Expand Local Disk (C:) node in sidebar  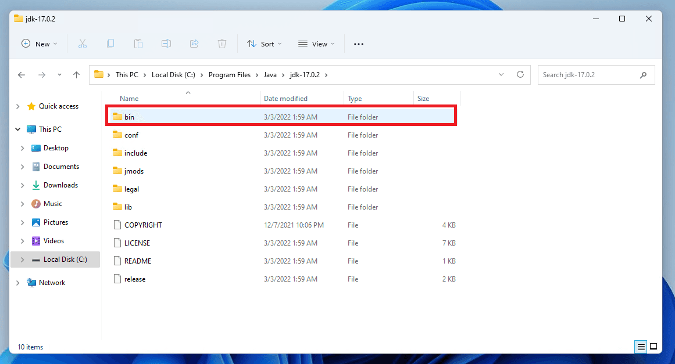click(23, 260)
